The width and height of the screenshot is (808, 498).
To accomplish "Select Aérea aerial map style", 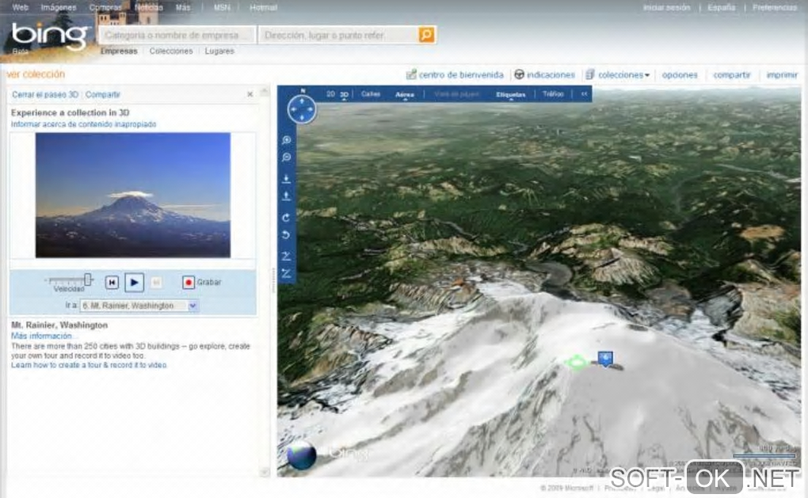I will 405,95.
